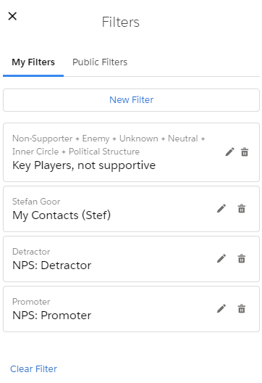Click the Non-Supporter + Enemy criteria text
Viewport: 262px width, 383px height.
[x=109, y=145]
